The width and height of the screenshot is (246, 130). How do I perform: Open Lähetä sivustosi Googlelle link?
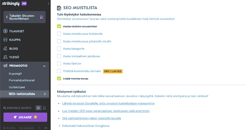tap(108, 103)
